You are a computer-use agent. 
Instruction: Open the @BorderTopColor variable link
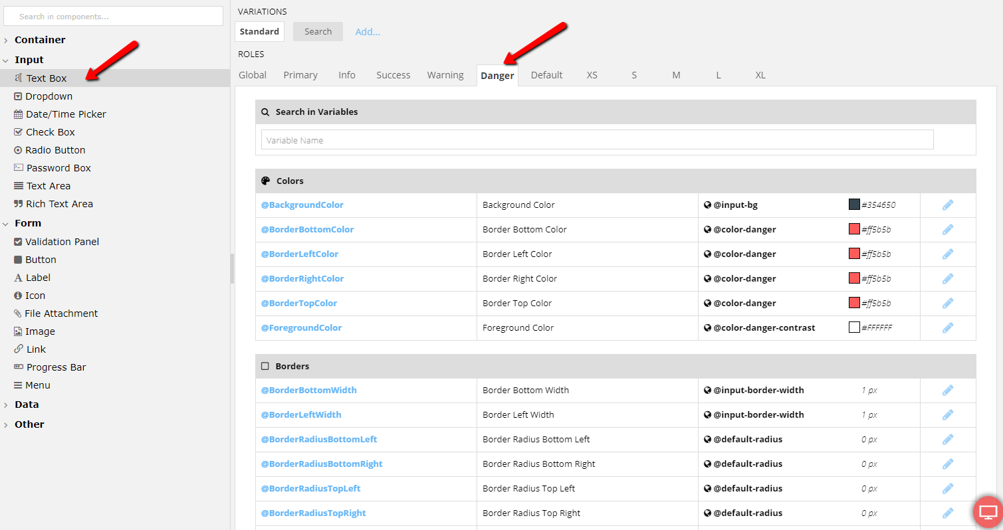(298, 304)
